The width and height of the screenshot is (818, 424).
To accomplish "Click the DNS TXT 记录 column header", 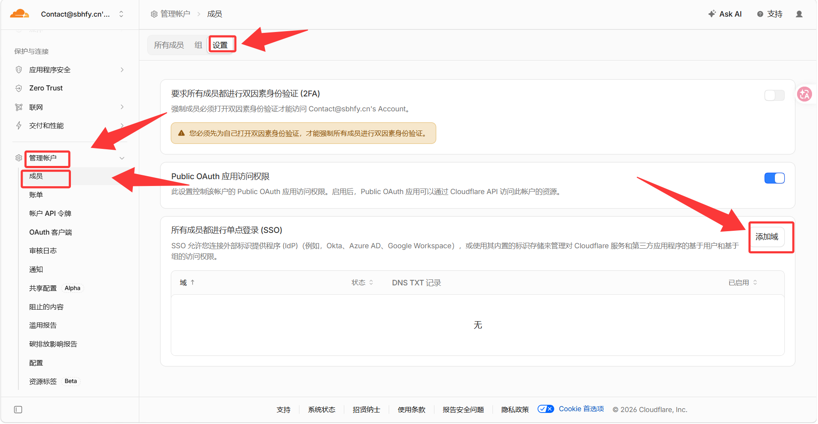I will 416,283.
